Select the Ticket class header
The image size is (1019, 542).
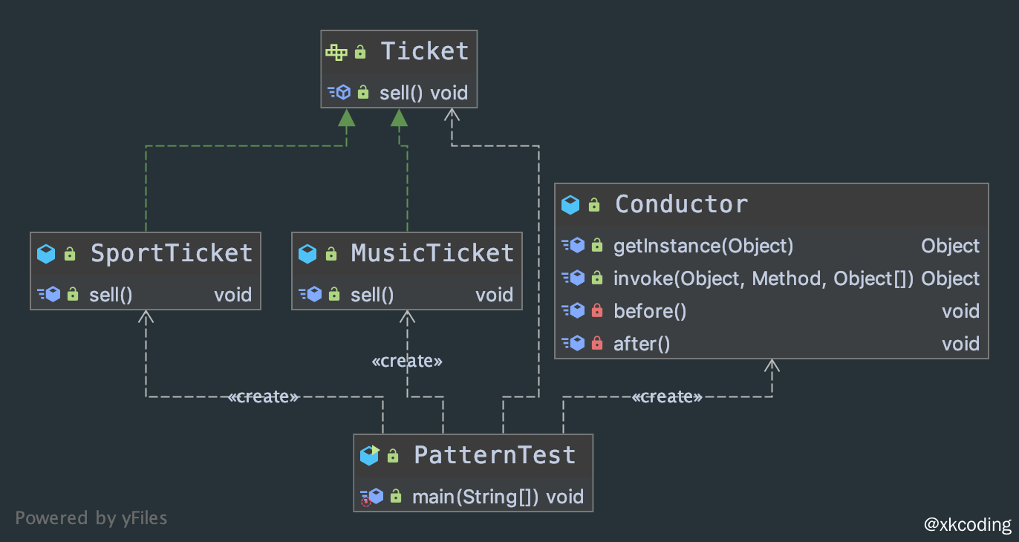tap(424, 51)
